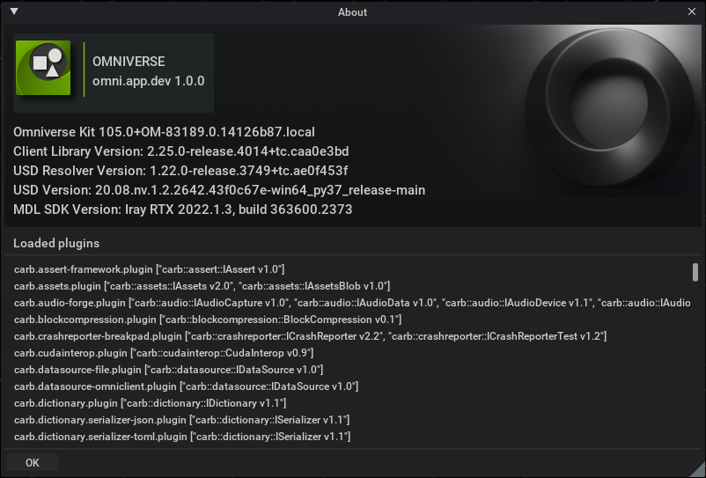The height and width of the screenshot is (478, 706).
Task: Click the Omniverse Kit version line
Action: tap(164, 132)
